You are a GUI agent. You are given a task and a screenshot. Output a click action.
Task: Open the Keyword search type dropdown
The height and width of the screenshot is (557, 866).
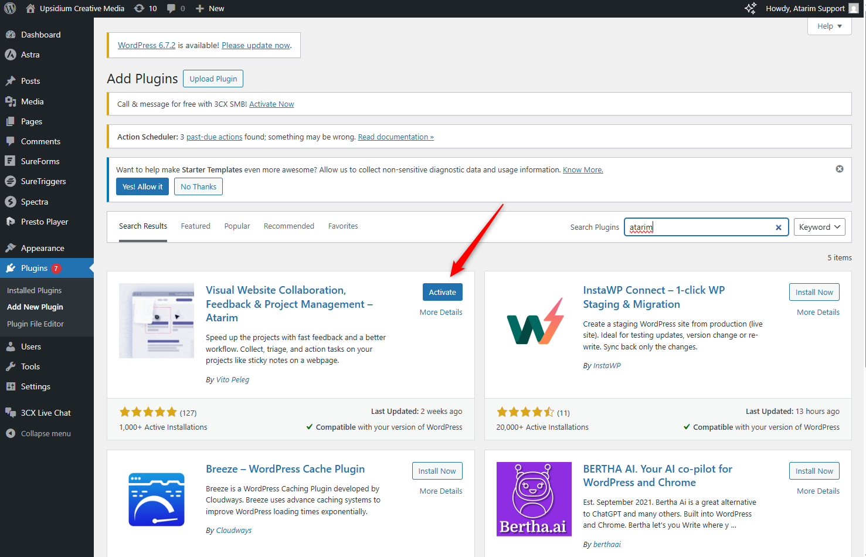pos(819,227)
